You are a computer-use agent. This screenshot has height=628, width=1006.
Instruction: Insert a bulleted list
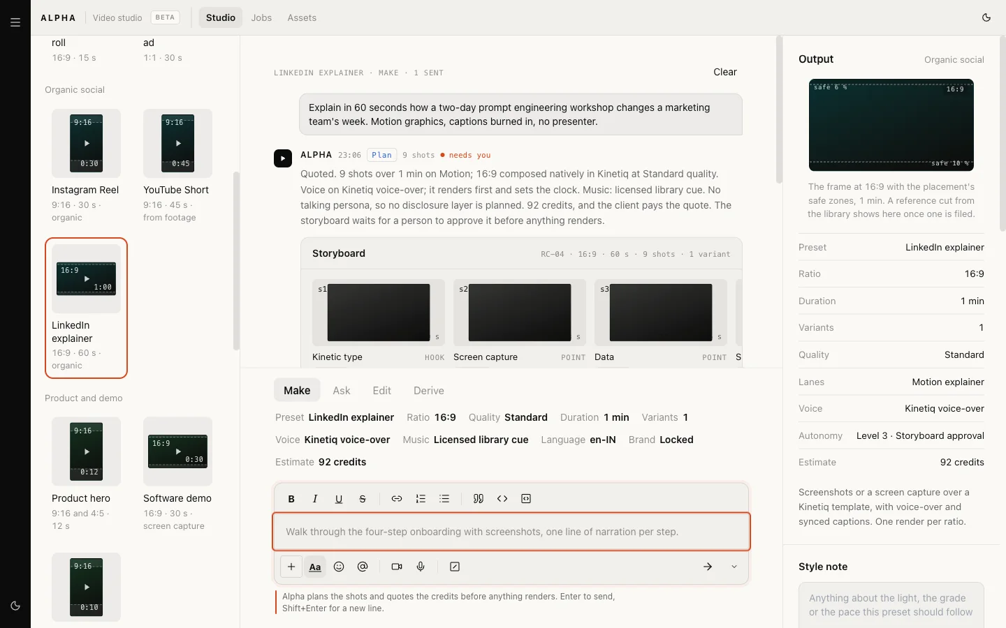444,499
